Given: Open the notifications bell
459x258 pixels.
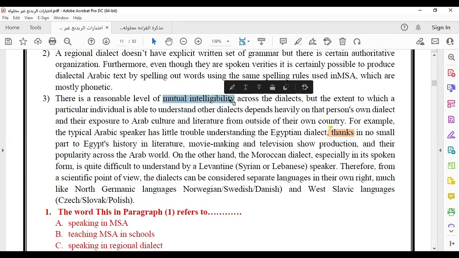Looking at the screenshot, I should coord(418,28).
